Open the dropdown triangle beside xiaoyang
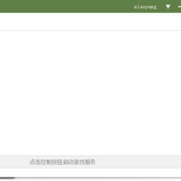This screenshot has width=181, height=181. [168, 7]
